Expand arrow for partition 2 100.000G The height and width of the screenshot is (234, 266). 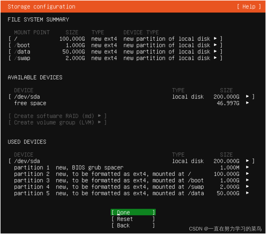click(247, 174)
